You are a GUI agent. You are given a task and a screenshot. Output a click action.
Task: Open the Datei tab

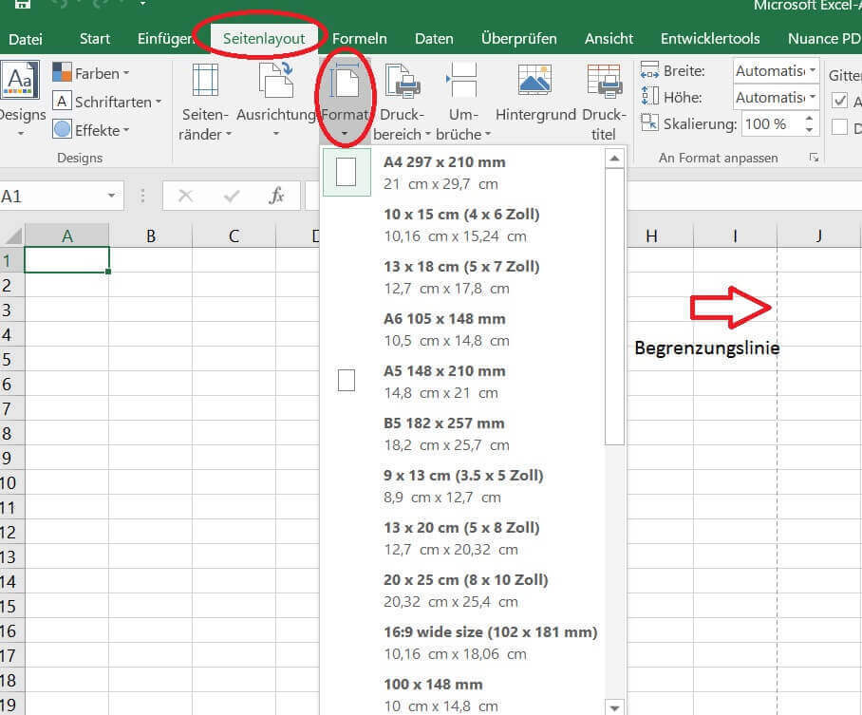point(26,39)
